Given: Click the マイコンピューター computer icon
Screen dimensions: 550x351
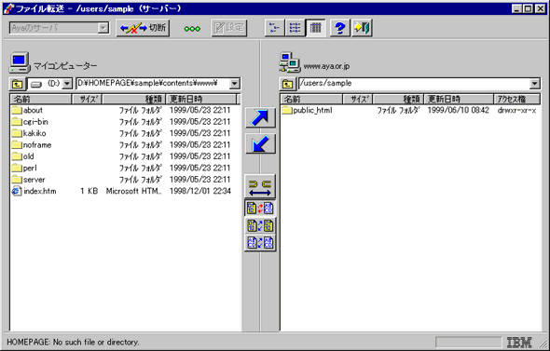Looking at the screenshot, I should pyautogui.click(x=20, y=62).
